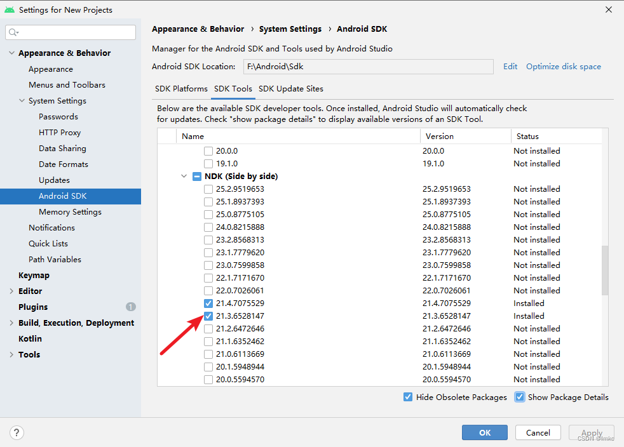Click the Plugins update count badge
624x447 pixels.
[130, 307]
